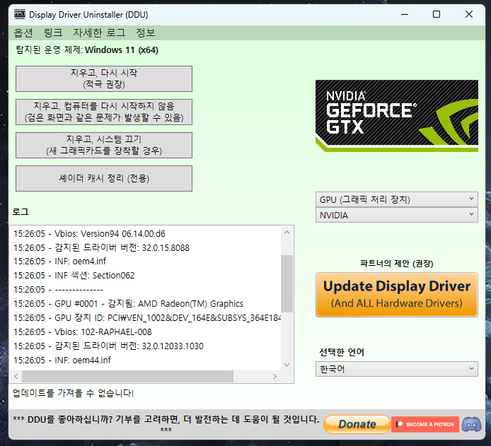The width and height of the screenshot is (491, 446).
Task: Click the Donate button
Action: tap(357, 424)
